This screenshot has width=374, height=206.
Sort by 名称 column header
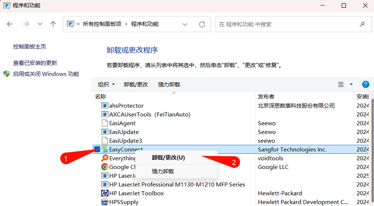click(x=100, y=96)
